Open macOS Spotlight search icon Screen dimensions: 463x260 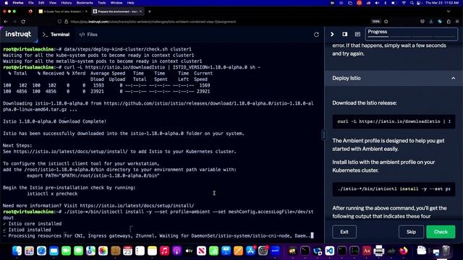(x=412, y=3)
